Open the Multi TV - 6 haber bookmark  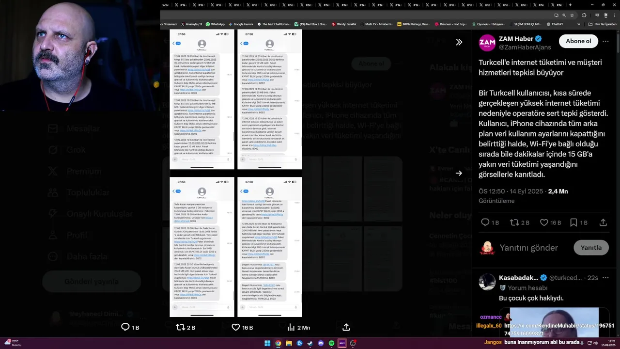(x=376, y=24)
